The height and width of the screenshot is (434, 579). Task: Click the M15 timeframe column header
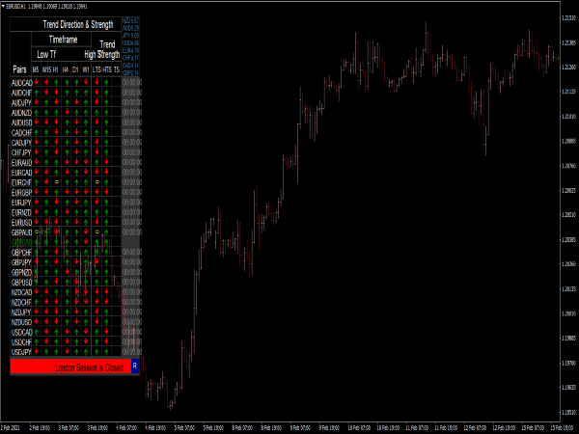pos(46,69)
